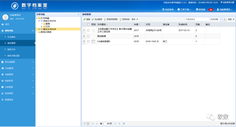
Task: Expand the 其他分类库 tree node
Action: coord(37,32)
